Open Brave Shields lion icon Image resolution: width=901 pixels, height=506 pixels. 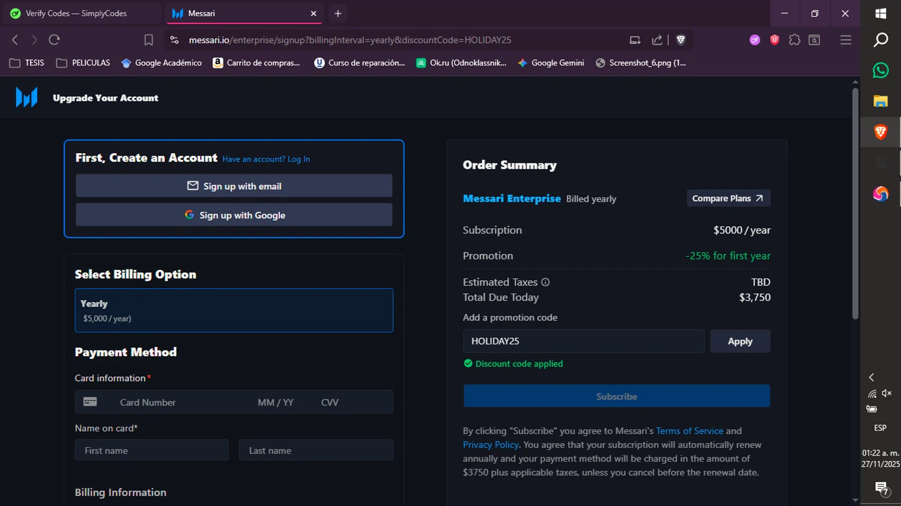681,40
